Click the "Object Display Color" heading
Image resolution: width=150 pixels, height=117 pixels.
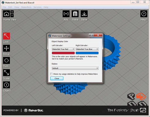[60, 41]
